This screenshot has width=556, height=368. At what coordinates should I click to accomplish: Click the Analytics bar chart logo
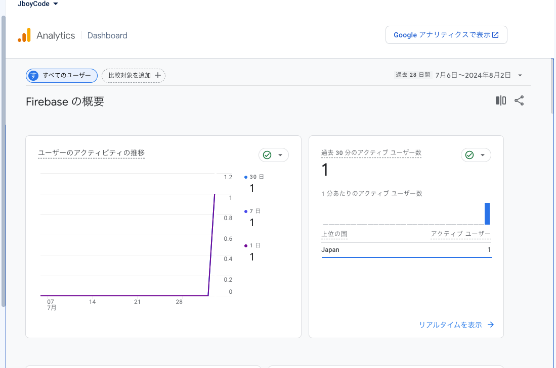pyautogui.click(x=24, y=35)
